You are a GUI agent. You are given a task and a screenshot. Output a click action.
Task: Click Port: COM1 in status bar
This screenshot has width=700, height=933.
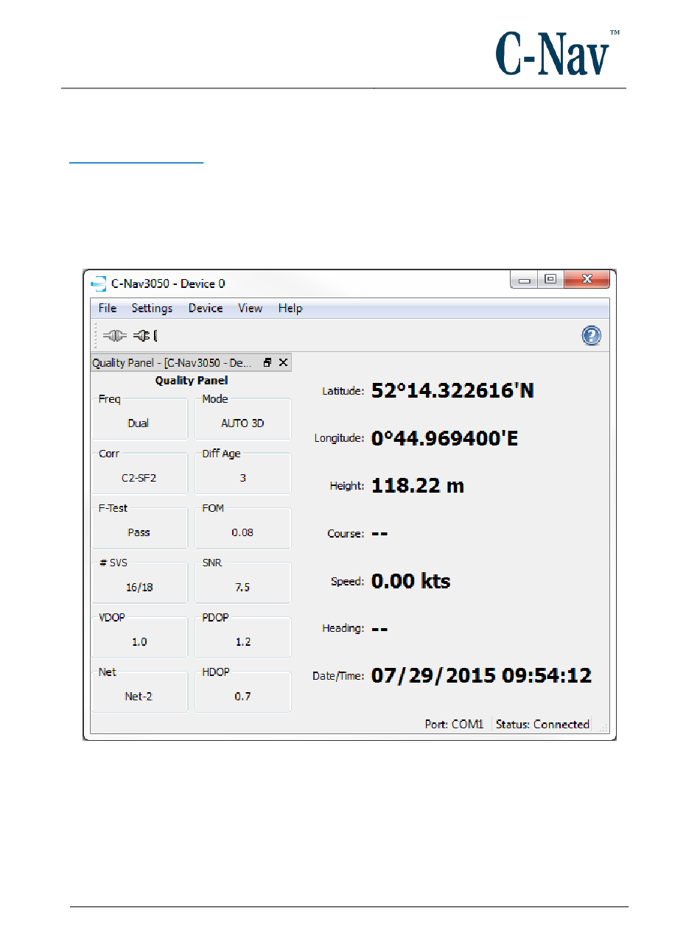click(x=454, y=725)
